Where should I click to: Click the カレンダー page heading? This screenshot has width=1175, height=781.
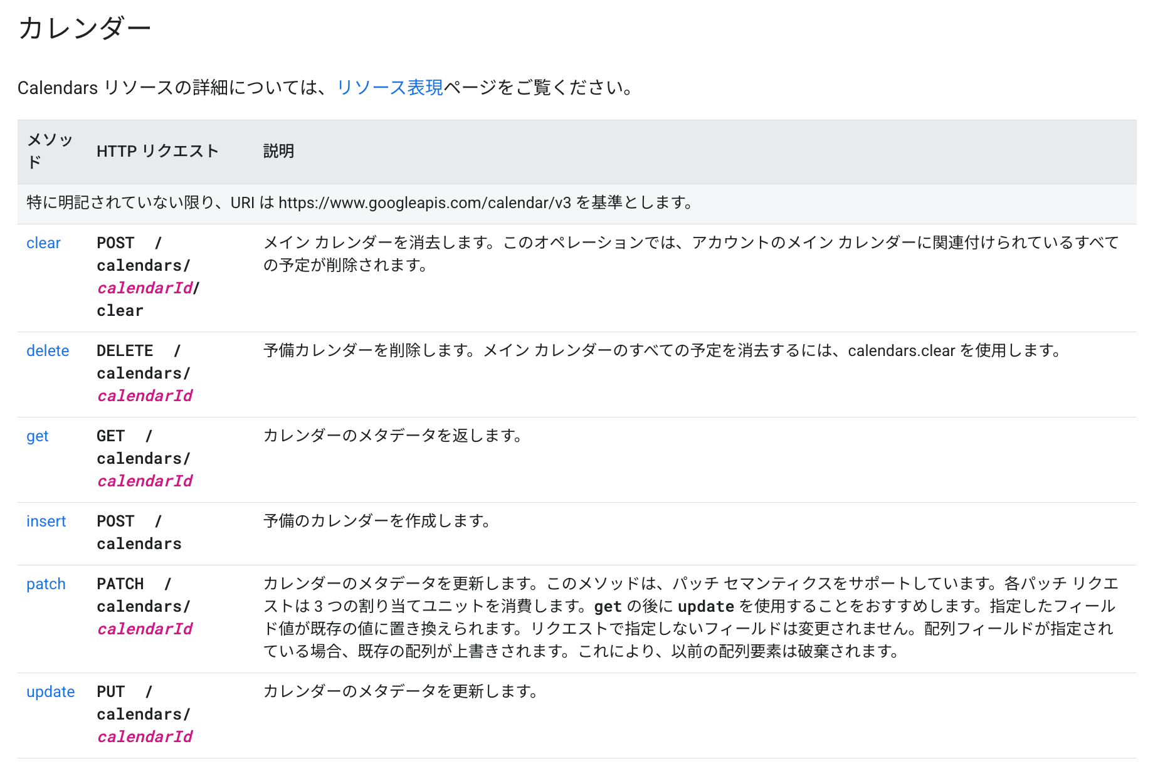(x=85, y=28)
